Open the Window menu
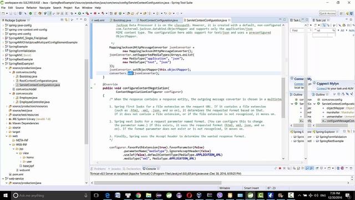The width and height of the screenshot is (355, 200). click(87, 8)
